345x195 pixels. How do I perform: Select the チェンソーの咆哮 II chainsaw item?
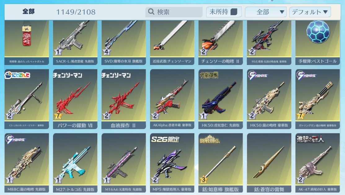pos(220,43)
